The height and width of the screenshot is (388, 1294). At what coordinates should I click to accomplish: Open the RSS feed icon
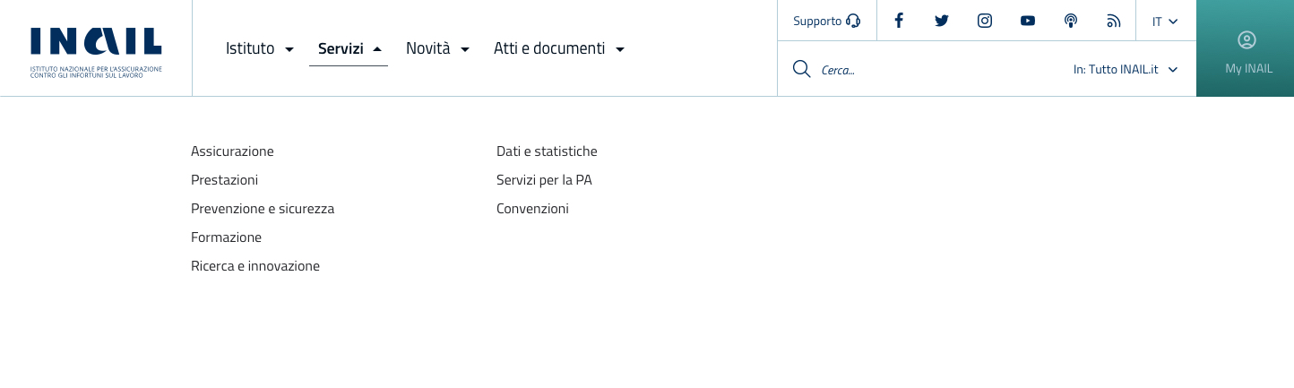(1114, 21)
